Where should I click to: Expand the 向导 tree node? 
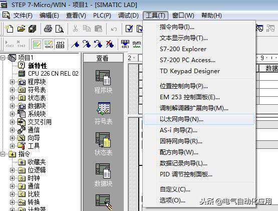[12, 138]
